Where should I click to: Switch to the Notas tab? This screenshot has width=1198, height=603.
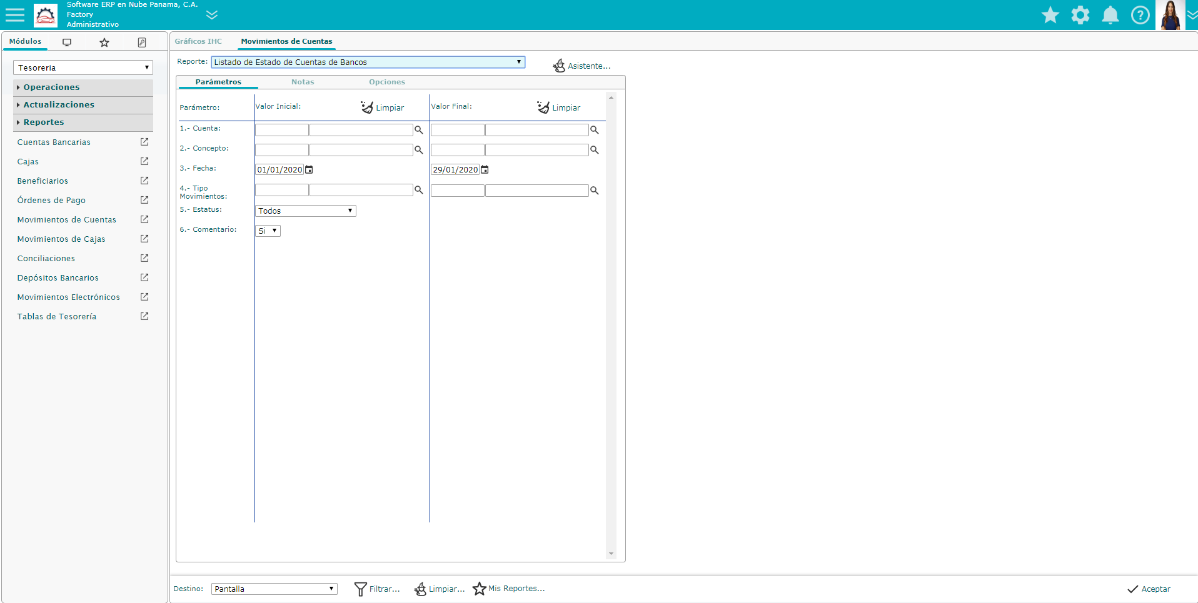pos(303,82)
